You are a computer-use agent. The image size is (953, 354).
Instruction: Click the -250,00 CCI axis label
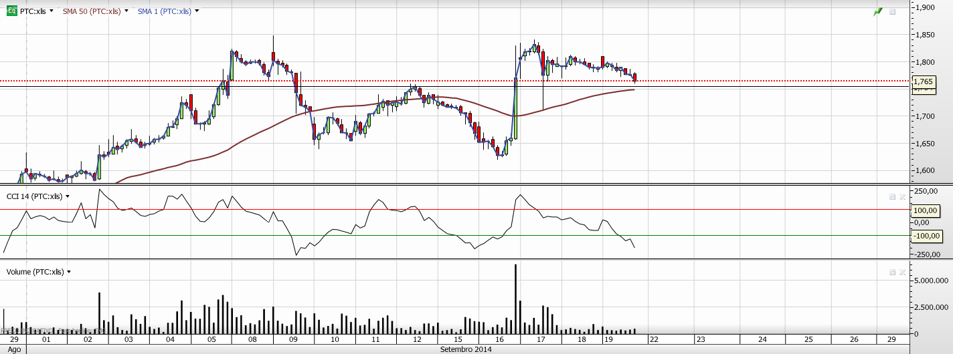tap(926, 254)
